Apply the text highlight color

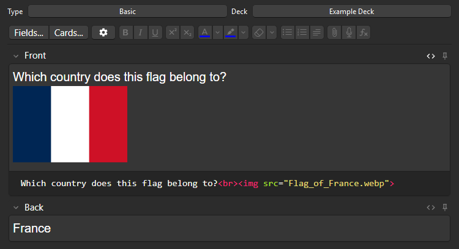click(230, 32)
